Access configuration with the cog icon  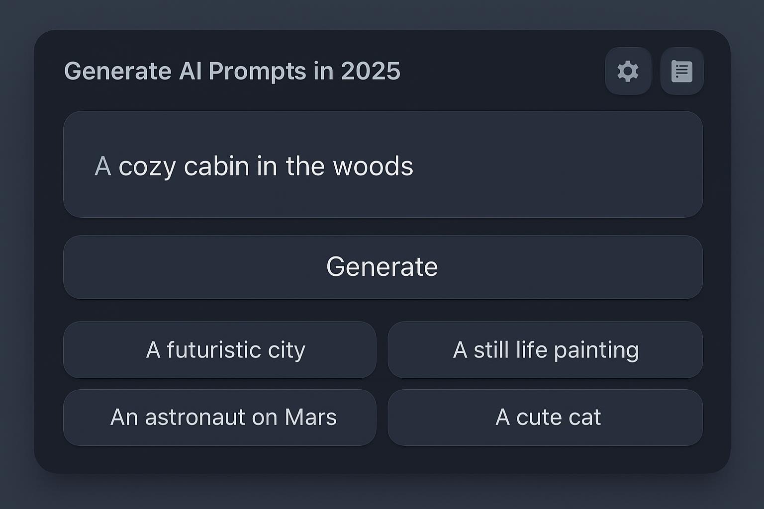pos(628,71)
